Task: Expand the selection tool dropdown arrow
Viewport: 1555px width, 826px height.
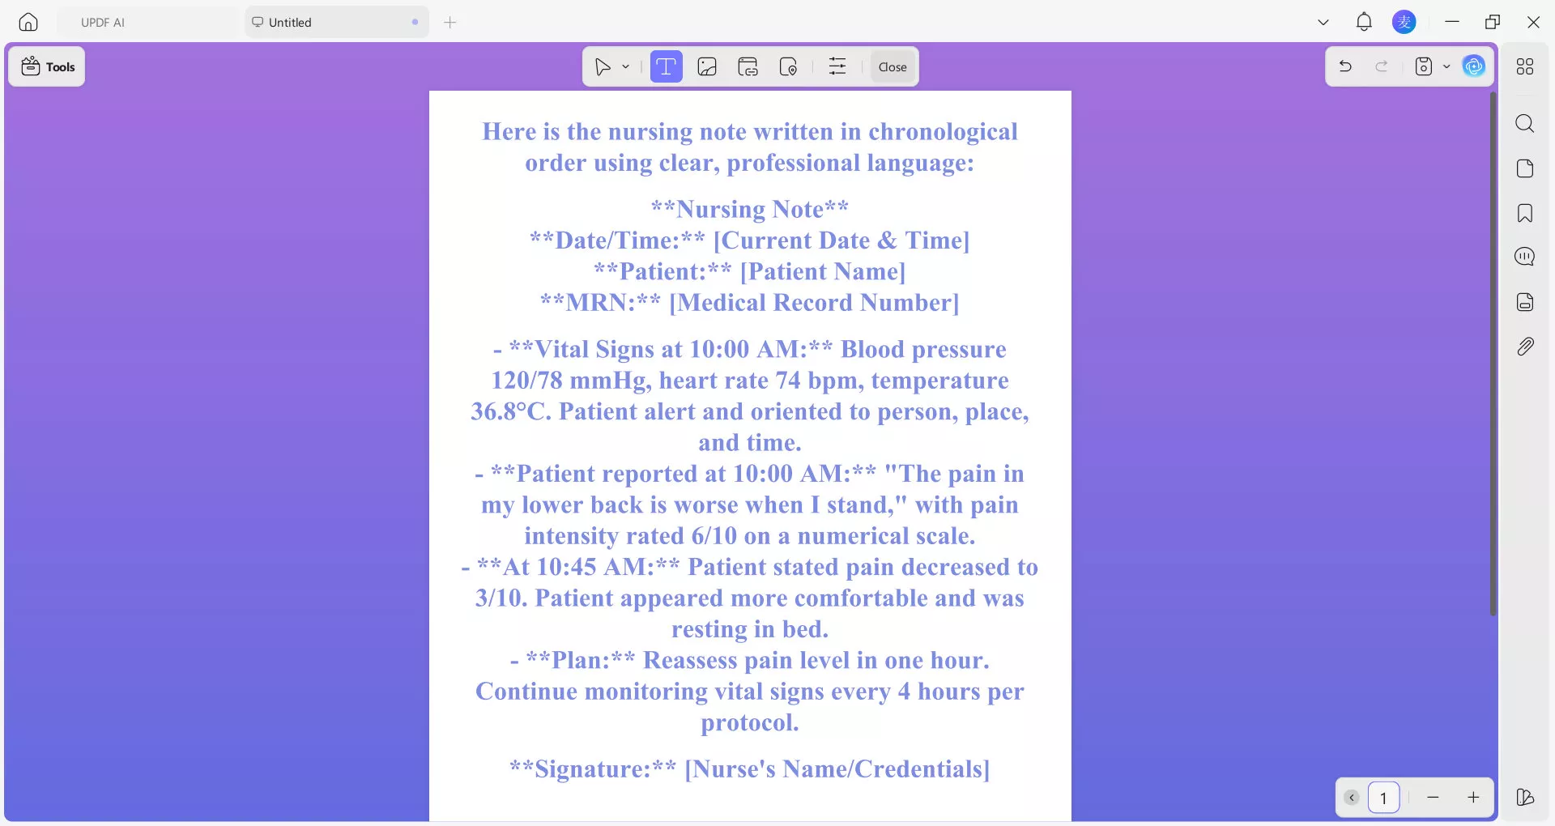Action: (624, 66)
